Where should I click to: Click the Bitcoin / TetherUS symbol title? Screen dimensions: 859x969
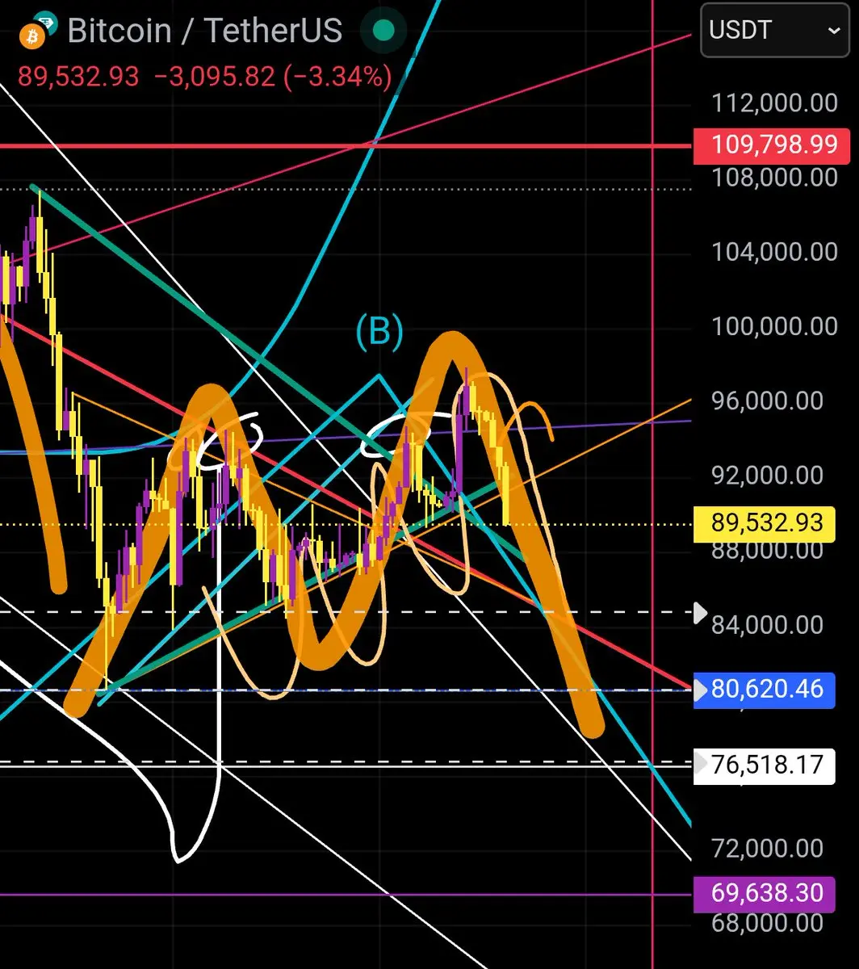click(x=205, y=31)
